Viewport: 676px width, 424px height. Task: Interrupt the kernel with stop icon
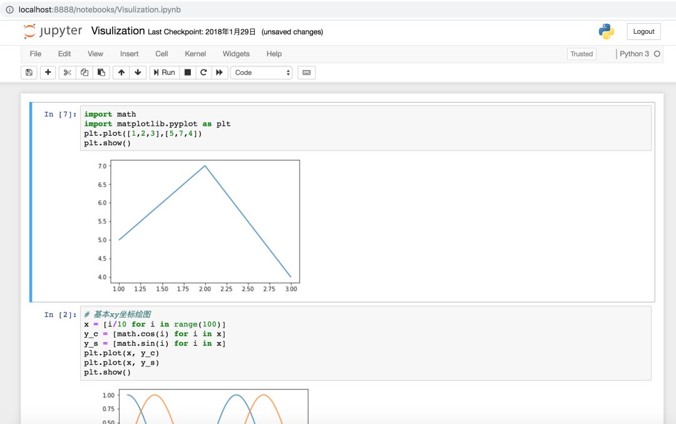[x=188, y=73]
